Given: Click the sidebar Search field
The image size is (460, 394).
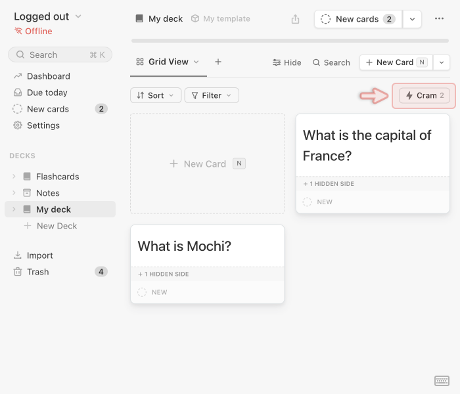Looking at the screenshot, I should click(60, 55).
